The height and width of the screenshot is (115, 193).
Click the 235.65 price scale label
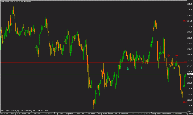click(x=190, y=4)
